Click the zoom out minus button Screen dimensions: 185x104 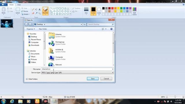coord(167,97)
